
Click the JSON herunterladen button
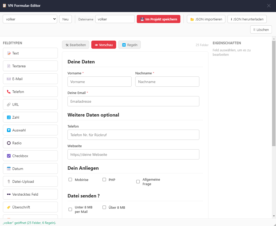(247, 19)
